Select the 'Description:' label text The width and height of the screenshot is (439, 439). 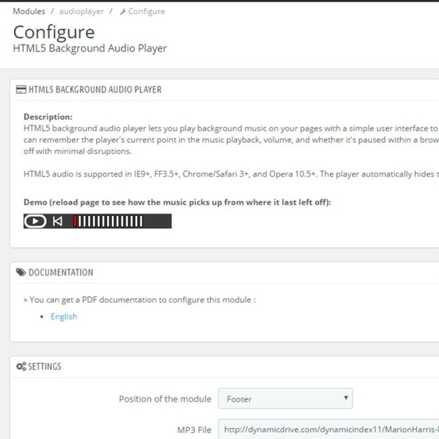(48, 116)
